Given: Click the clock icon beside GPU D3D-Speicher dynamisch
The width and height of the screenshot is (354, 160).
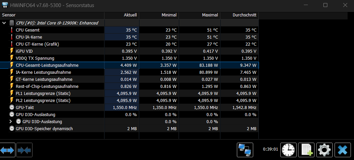Looking at the screenshot, I should coord(12,129).
